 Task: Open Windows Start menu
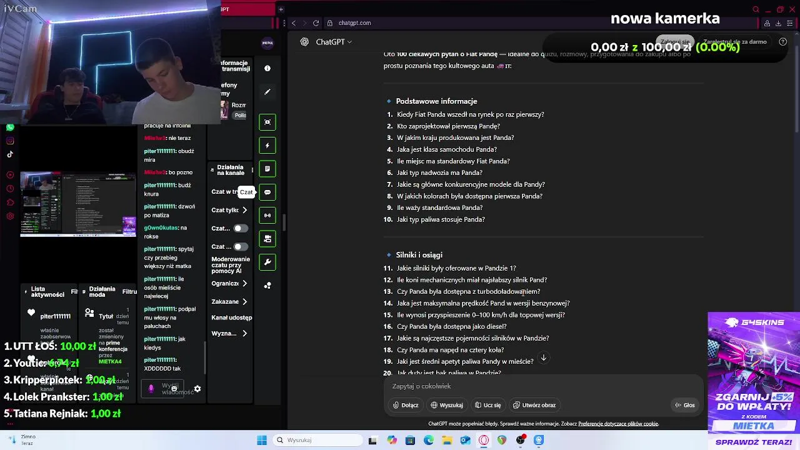(262, 440)
